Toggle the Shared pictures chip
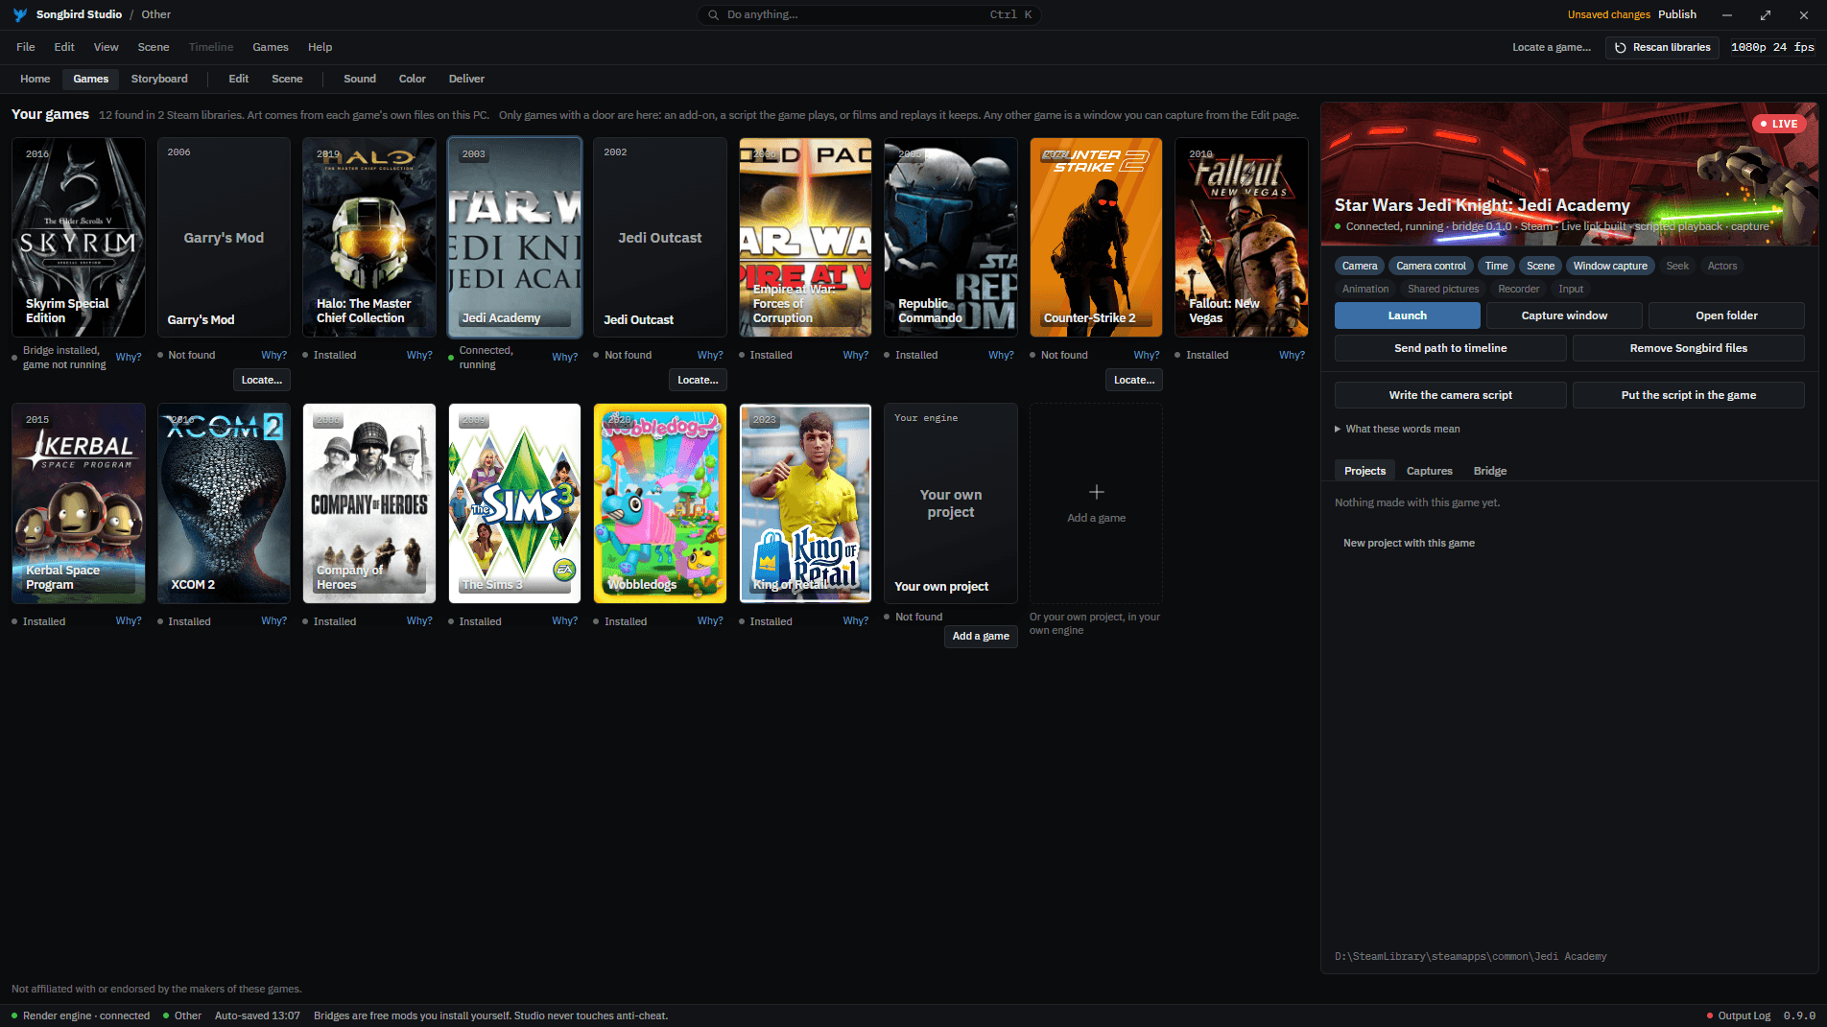The image size is (1827, 1027). click(1443, 289)
